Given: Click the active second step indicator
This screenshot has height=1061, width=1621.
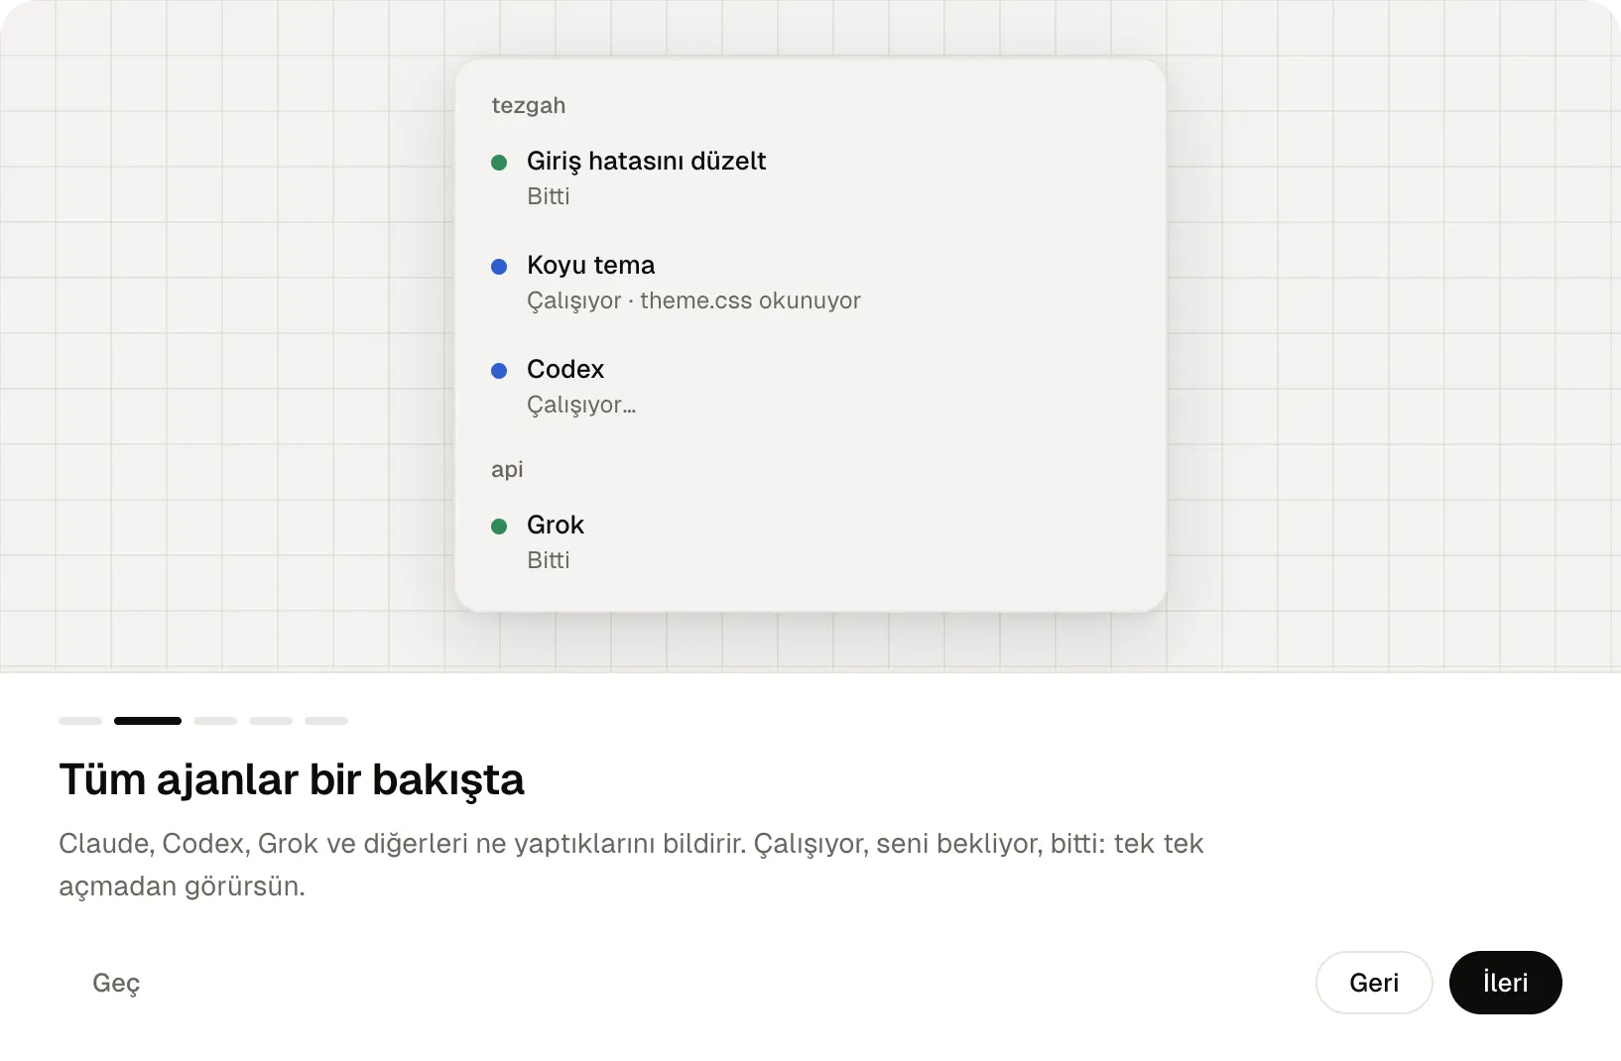Looking at the screenshot, I should pos(148,721).
